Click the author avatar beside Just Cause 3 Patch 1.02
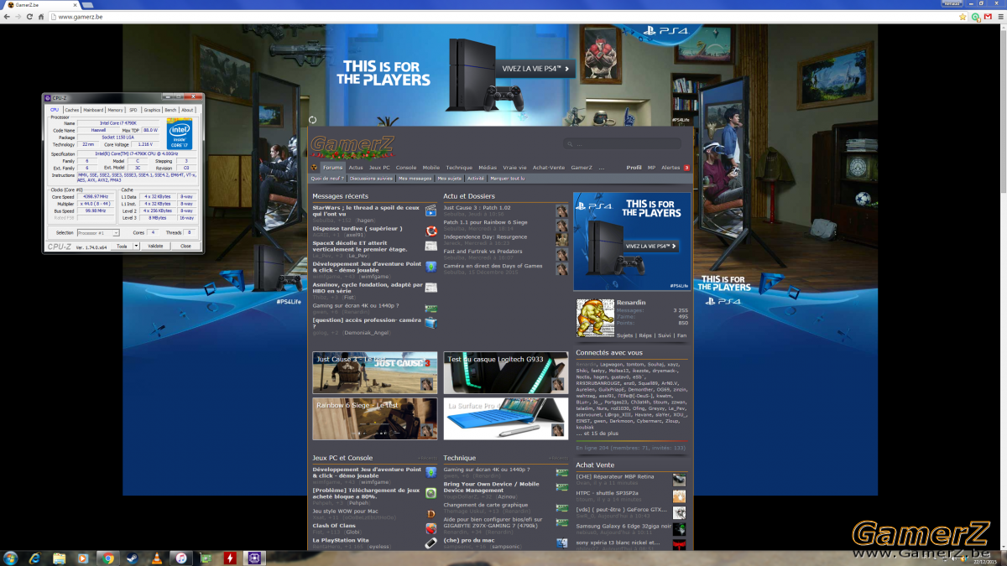1007x566 pixels. (x=561, y=211)
